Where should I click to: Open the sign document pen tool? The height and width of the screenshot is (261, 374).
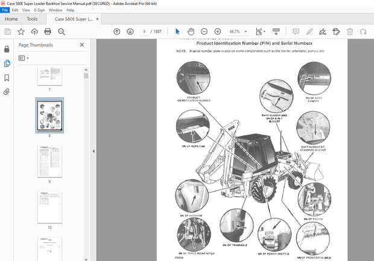coord(323,31)
